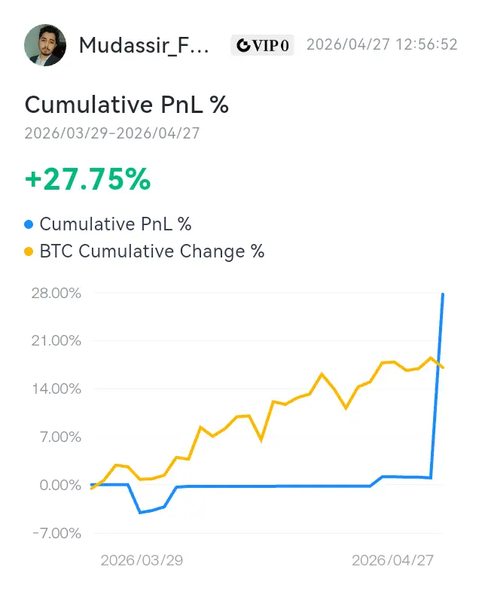The width and height of the screenshot is (482, 591).
Task: Click the blue Cumulative PnL legend dot
Action: coord(29,224)
